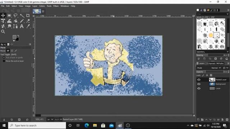Hide the Background layer

pyautogui.click(x=199, y=84)
